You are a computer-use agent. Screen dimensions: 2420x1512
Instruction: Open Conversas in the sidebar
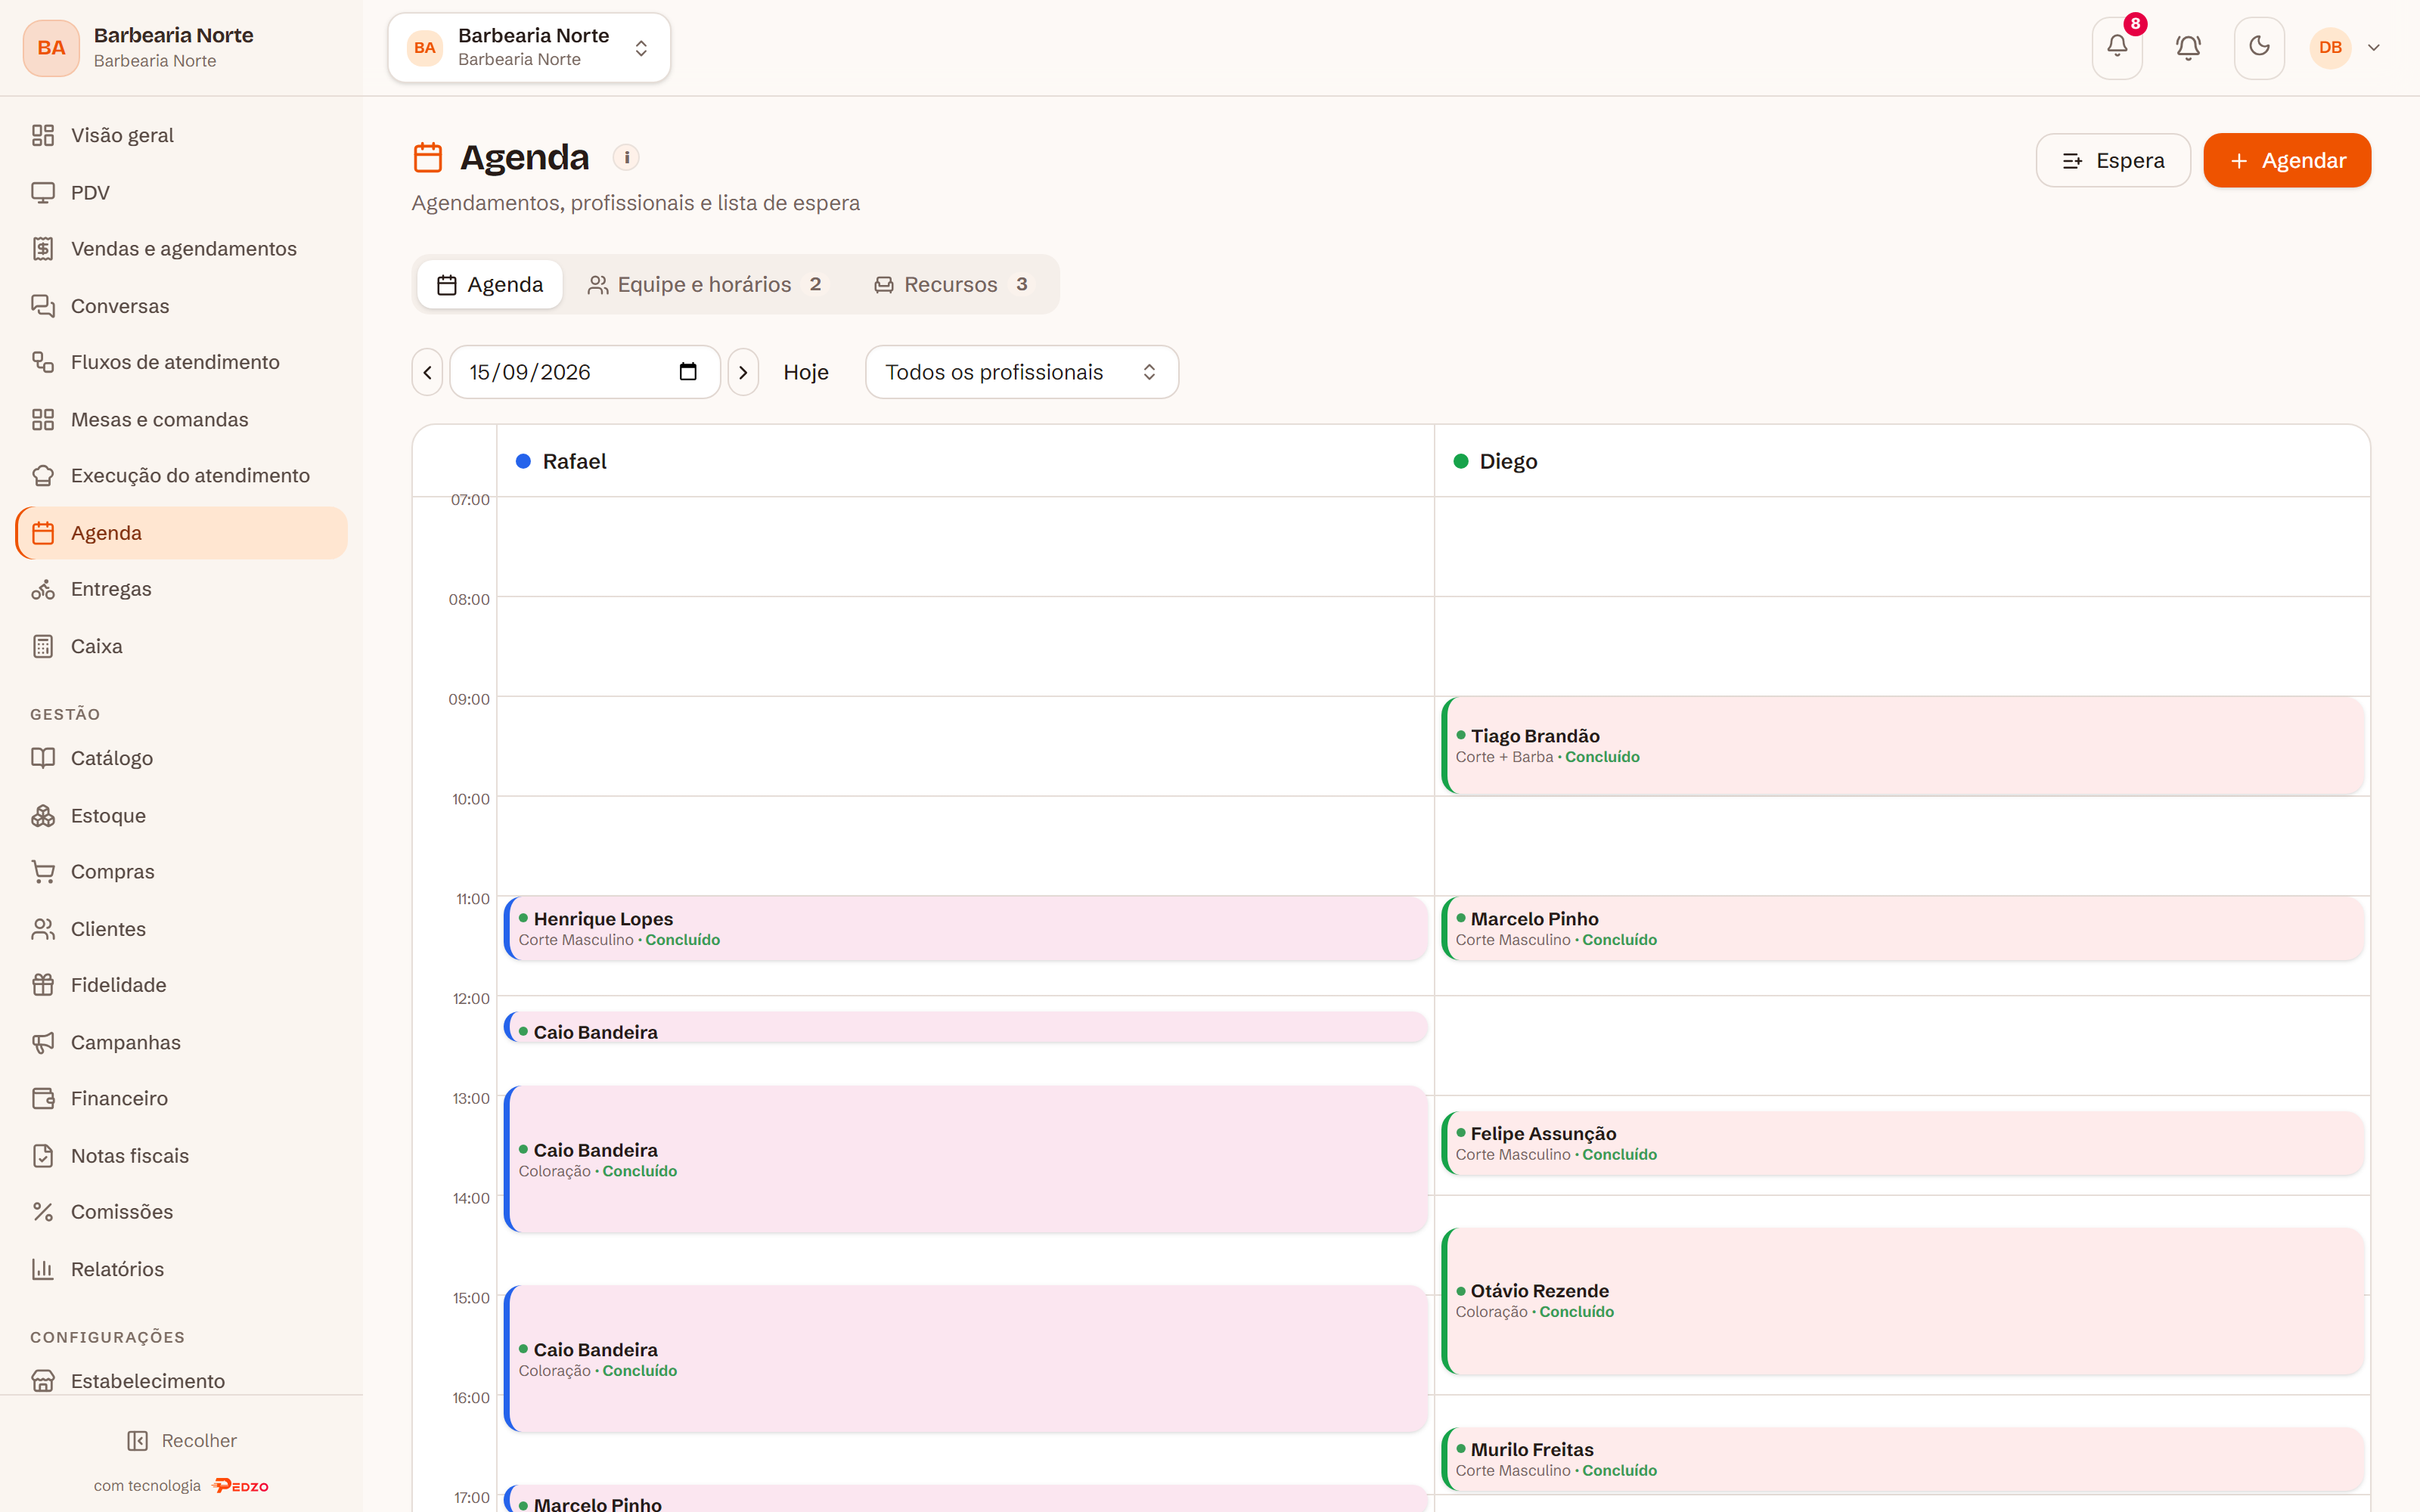tap(181, 306)
